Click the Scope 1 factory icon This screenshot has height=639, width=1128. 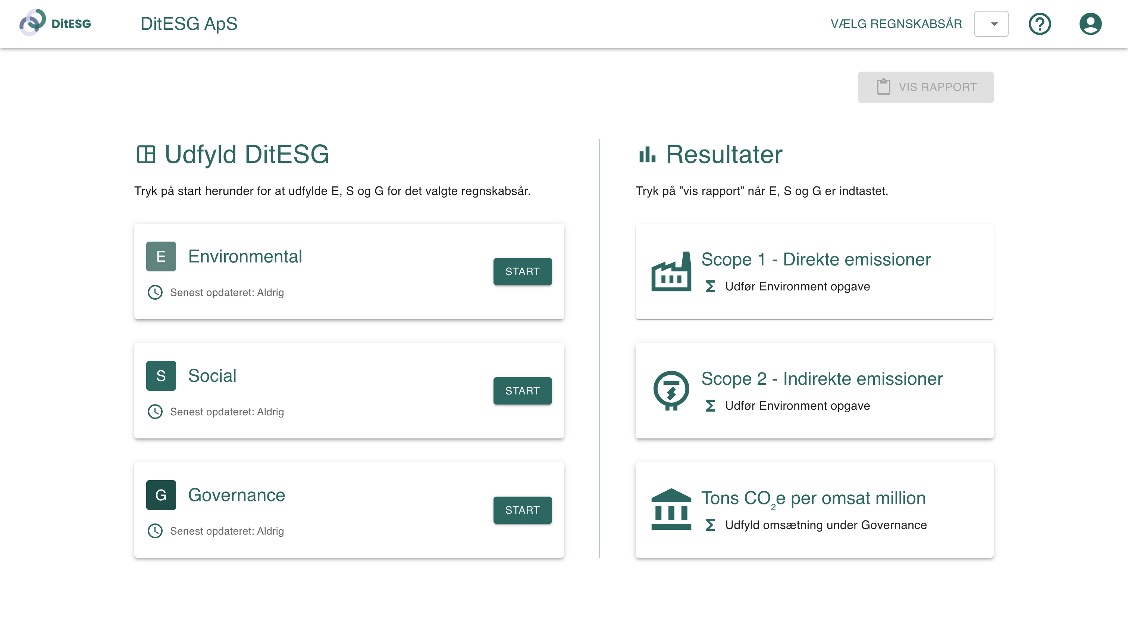670,271
